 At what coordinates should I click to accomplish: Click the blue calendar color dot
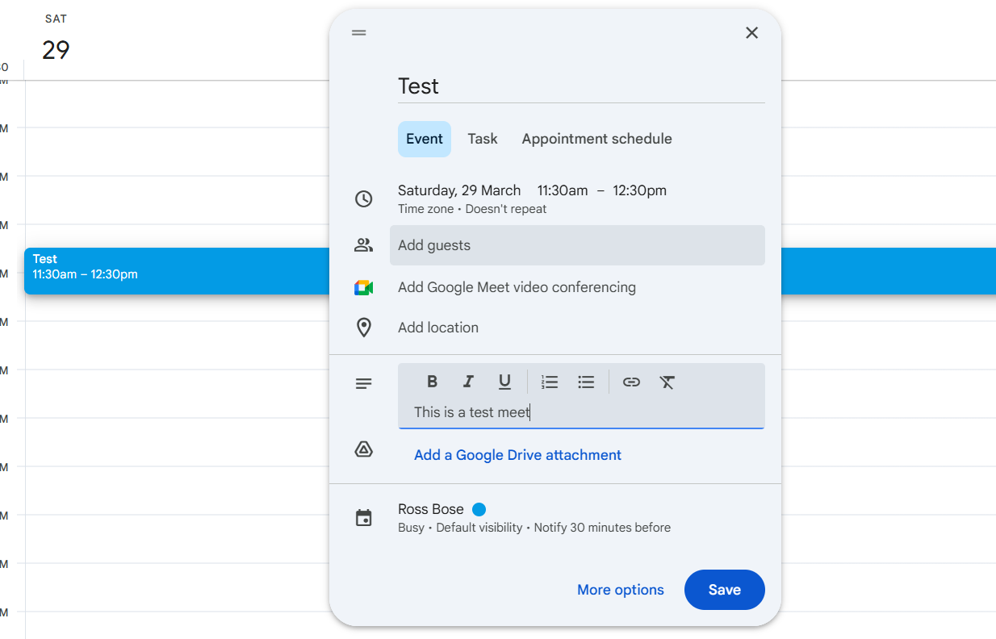point(479,509)
